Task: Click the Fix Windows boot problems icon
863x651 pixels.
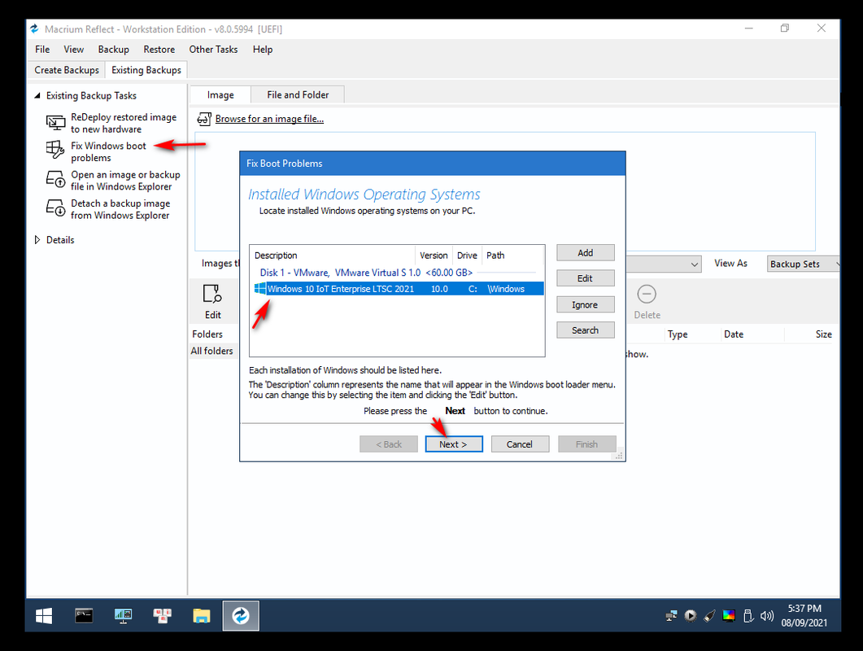Action: pyautogui.click(x=55, y=151)
